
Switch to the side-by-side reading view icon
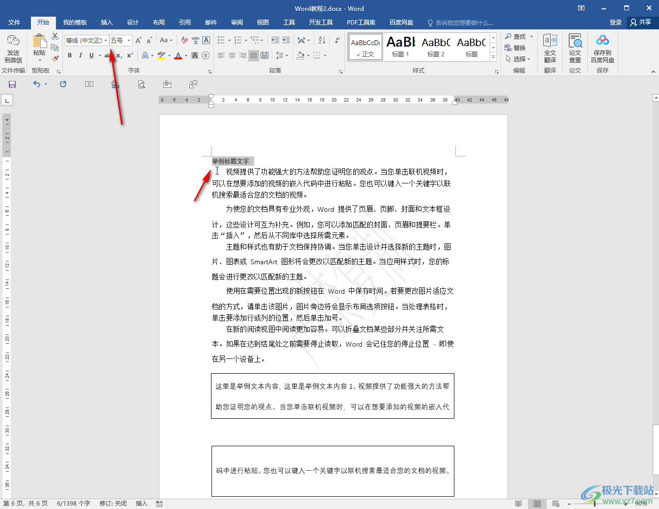(89, 84)
